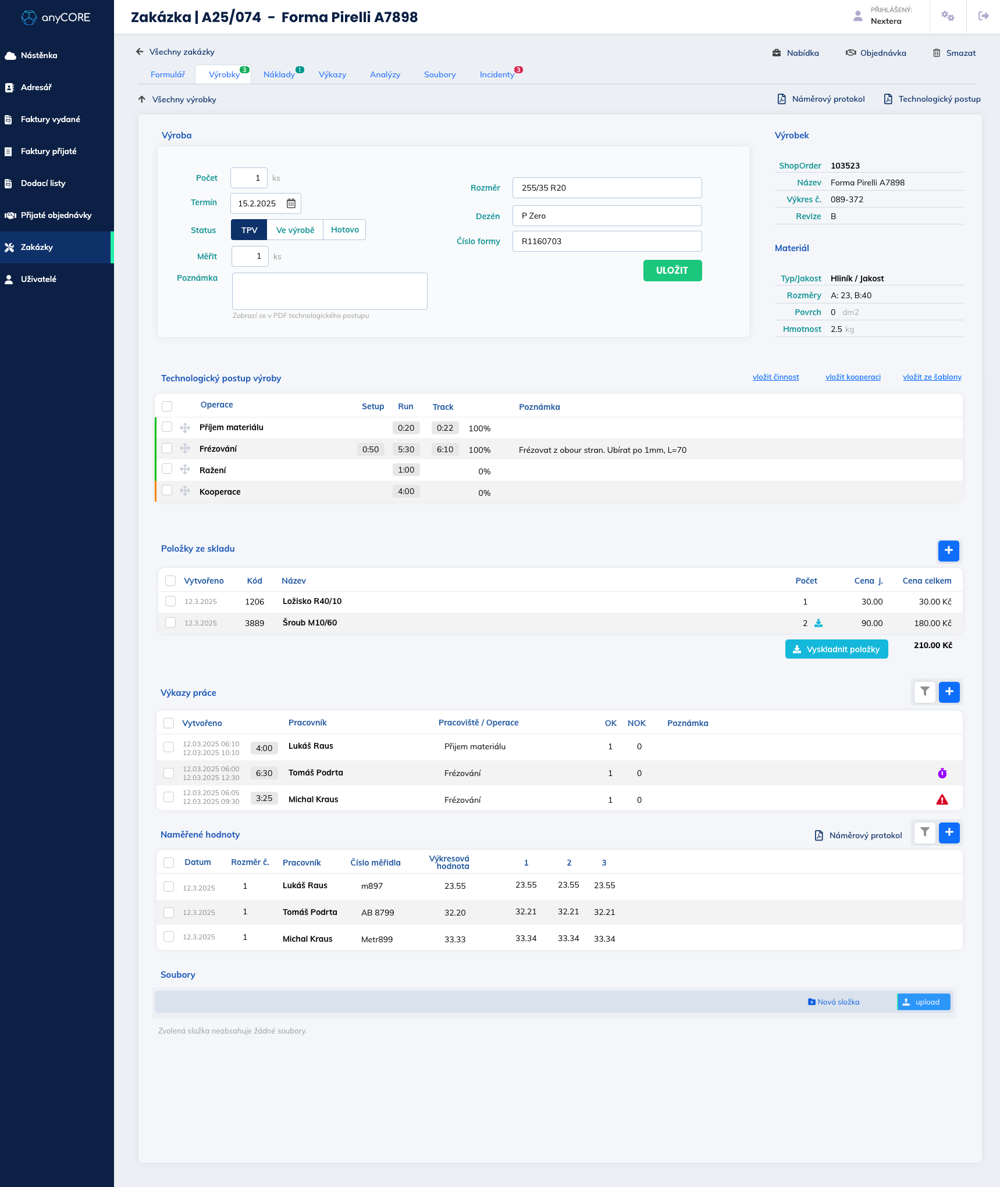The height and width of the screenshot is (1187, 1000).
Task: Click the ULOŽIT button
Action: [x=672, y=270]
